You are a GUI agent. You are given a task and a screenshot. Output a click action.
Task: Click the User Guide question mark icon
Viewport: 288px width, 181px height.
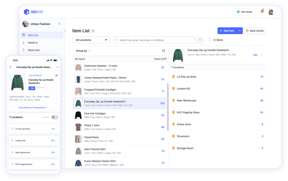click(x=238, y=12)
